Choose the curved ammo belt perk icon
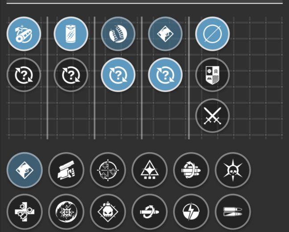The image size is (289, 232). [118, 34]
